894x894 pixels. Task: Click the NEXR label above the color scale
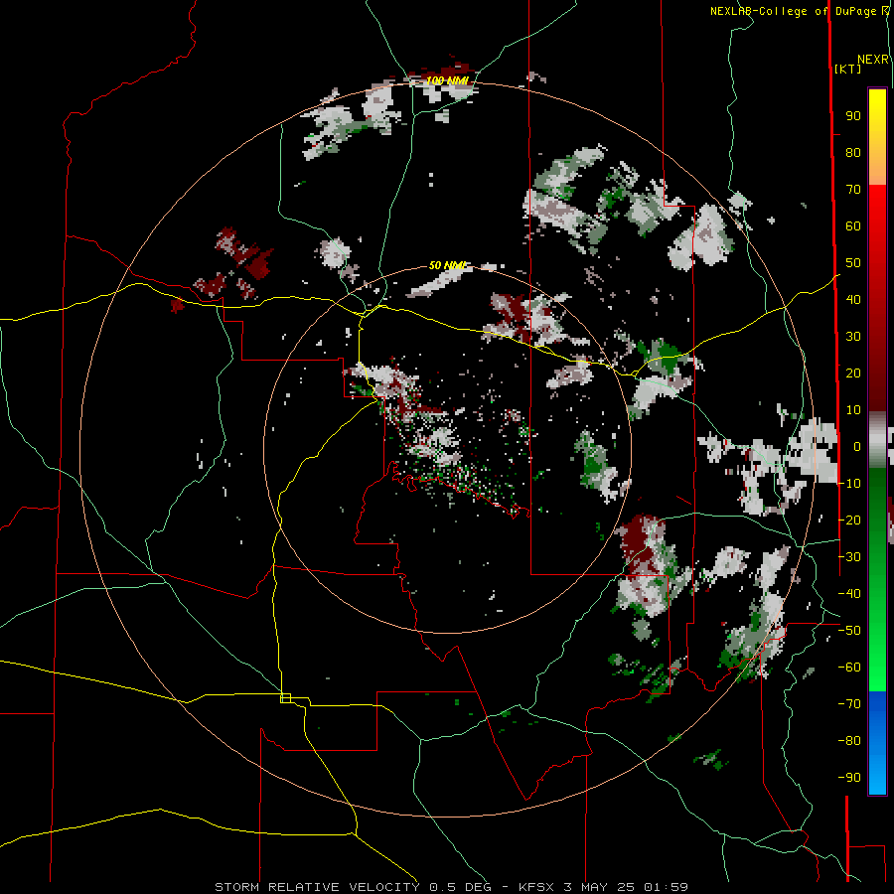873,60
